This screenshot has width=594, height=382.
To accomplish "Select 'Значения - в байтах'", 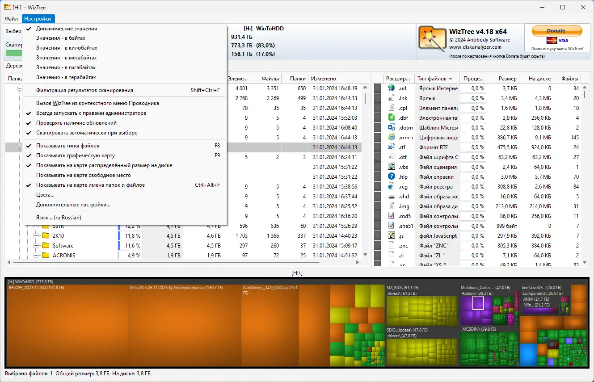I will coord(125,38).
